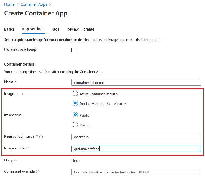Choose the Private image type
205x180 pixels.
click(75, 125)
